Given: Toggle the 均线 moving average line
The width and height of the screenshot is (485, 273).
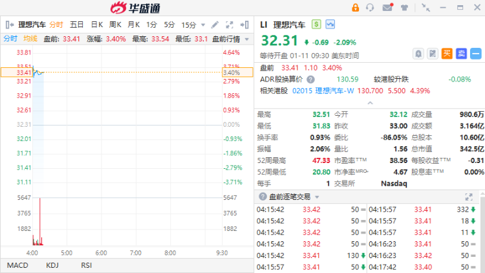Looking at the screenshot, I should tap(30, 39).
